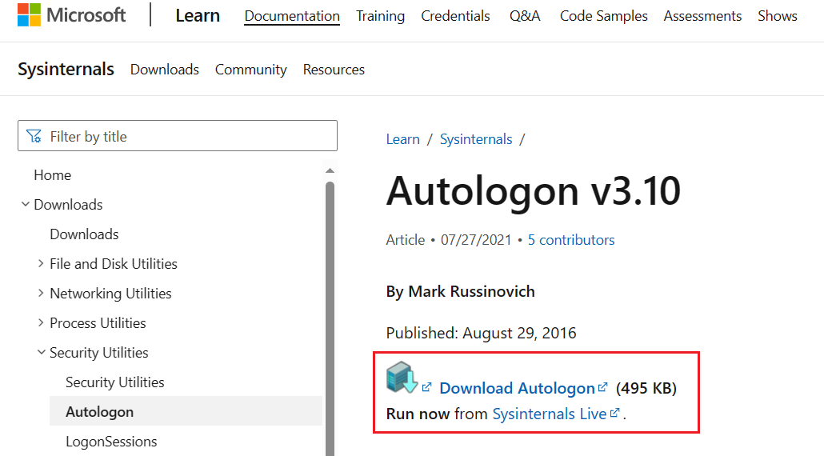Click the external link icon after Download Autologon
Screen dimensions: 824x456
[602, 387]
